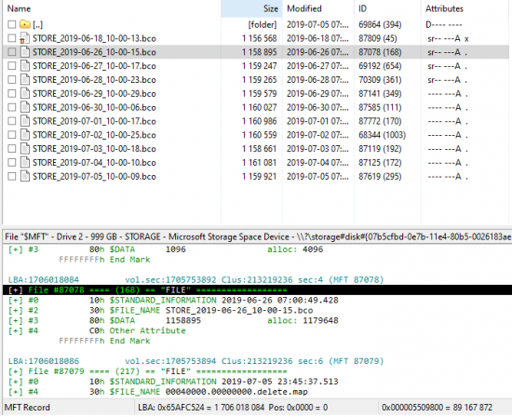Sort the list by the Size column

coord(251,8)
